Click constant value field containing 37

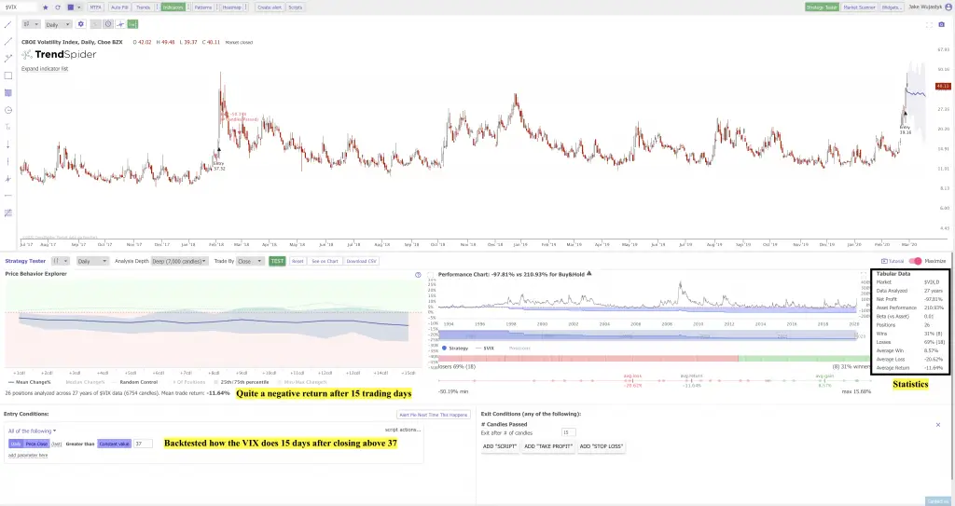click(143, 444)
